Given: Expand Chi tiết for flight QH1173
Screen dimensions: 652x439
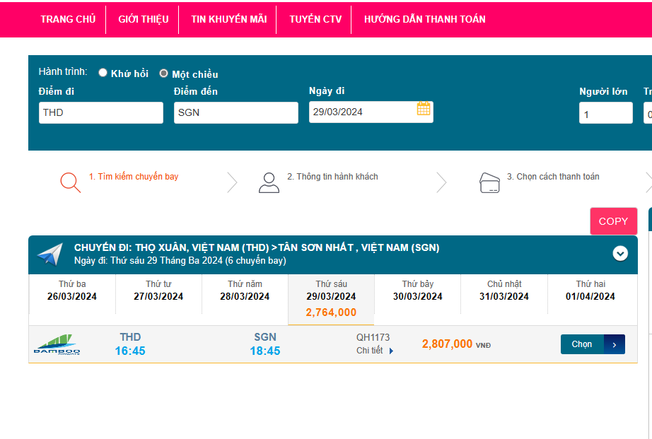Looking at the screenshot, I should (x=375, y=351).
